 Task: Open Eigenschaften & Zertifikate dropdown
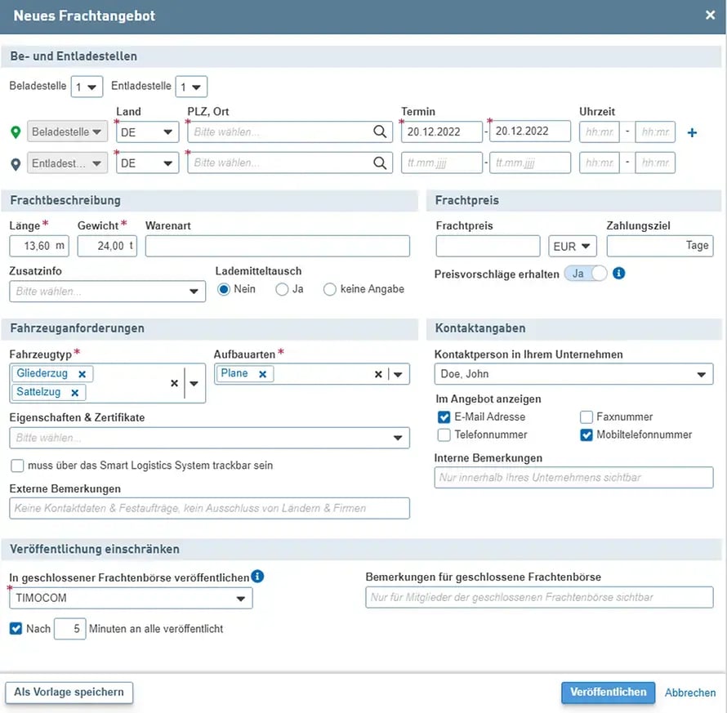pyautogui.click(x=209, y=438)
